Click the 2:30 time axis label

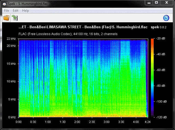(92, 122)
